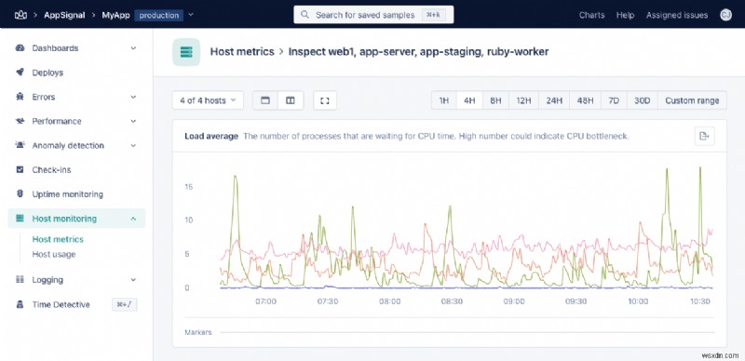Select the 8H time range
The height and width of the screenshot is (361, 745).
click(x=495, y=100)
